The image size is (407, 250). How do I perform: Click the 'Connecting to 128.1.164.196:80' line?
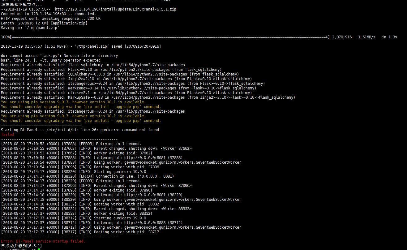[49, 14]
